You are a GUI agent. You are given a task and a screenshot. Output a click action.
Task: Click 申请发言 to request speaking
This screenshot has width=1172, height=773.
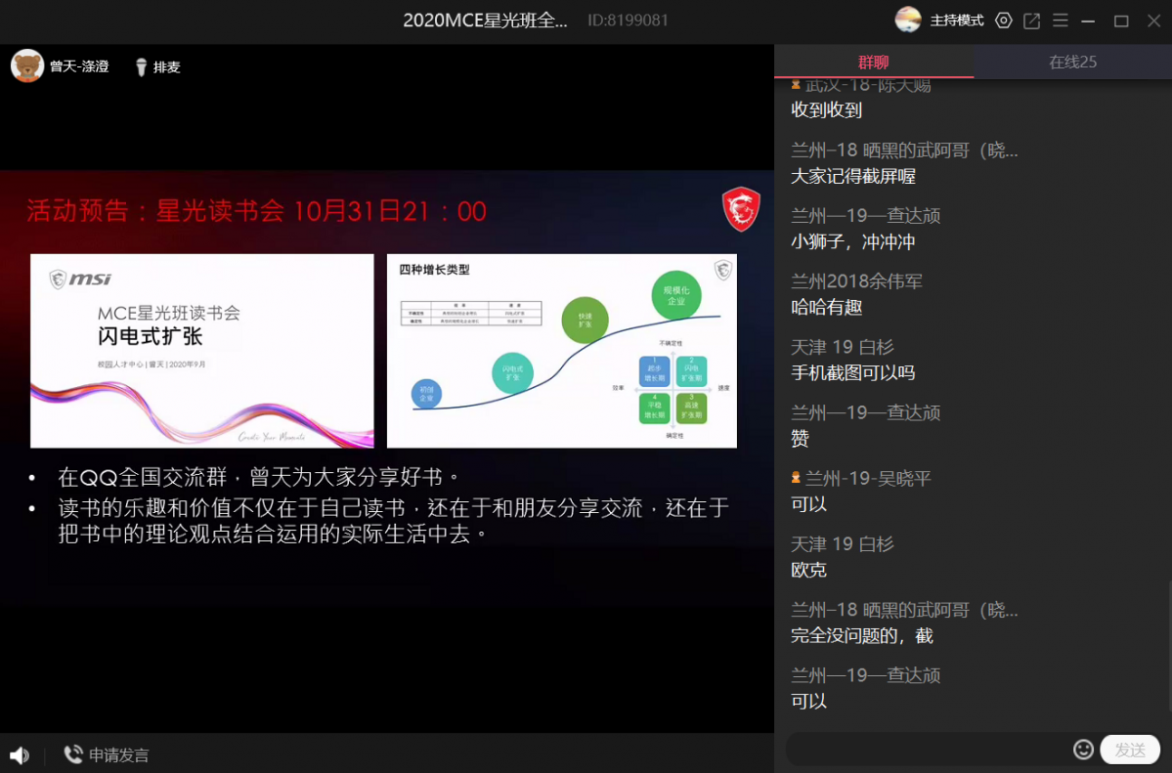[x=107, y=755]
